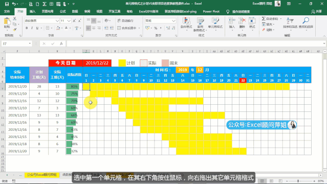Toggle Italic formatting
Viewport: 327px width, 184px height.
point(32,28)
